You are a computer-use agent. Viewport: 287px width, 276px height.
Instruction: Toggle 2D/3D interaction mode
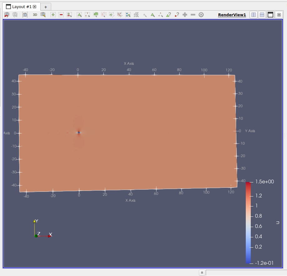pyautogui.click(x=35, y=14)
